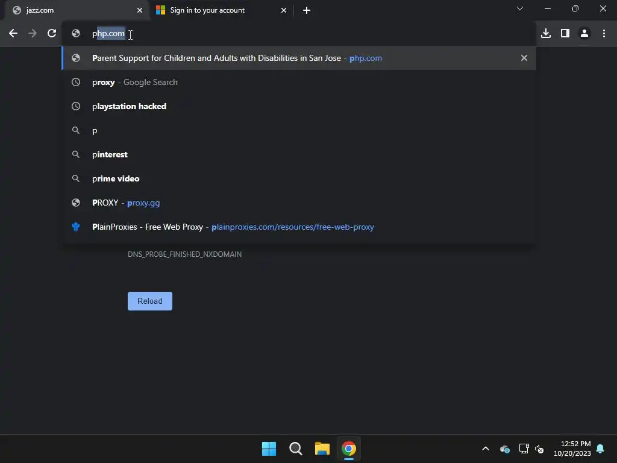Image resolution: width=617 pixels, height=463 pixels.
Task: Select the pinterest search suggestion
Action: 299,154
